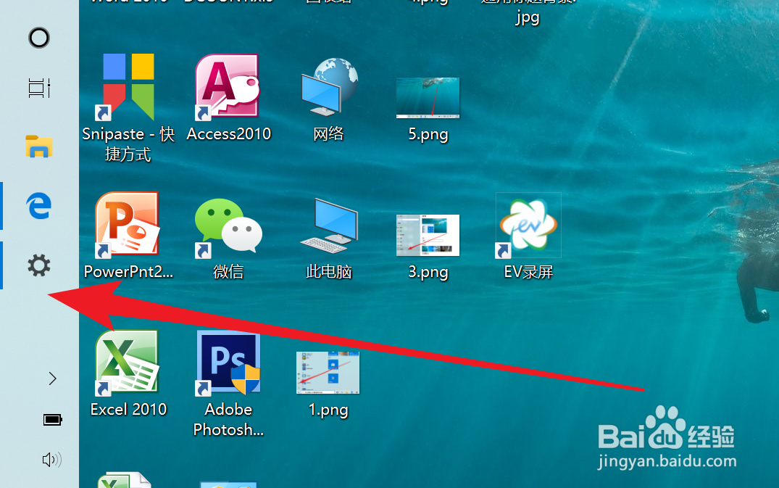Select PowerPnt2... desktop shortcut
This screenshot has height=488, width=779.
tap(128, 225)
